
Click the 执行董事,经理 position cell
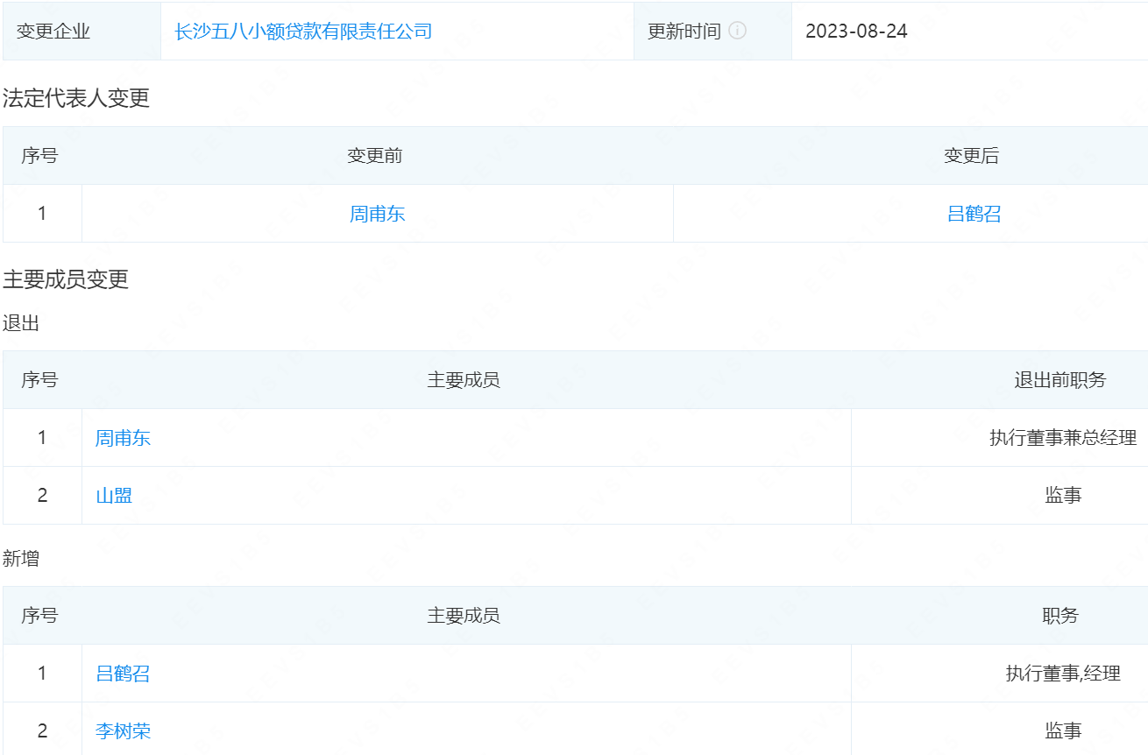(1063, 674)
